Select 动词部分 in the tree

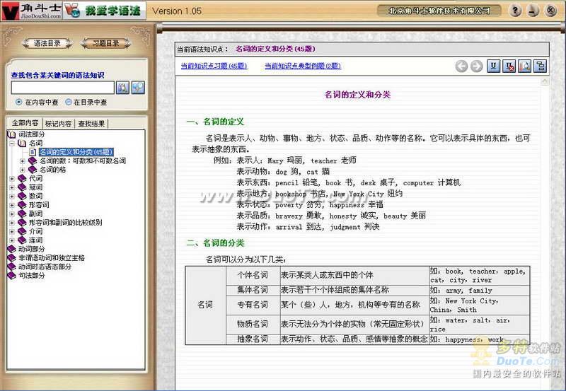[x=31, y=250]
